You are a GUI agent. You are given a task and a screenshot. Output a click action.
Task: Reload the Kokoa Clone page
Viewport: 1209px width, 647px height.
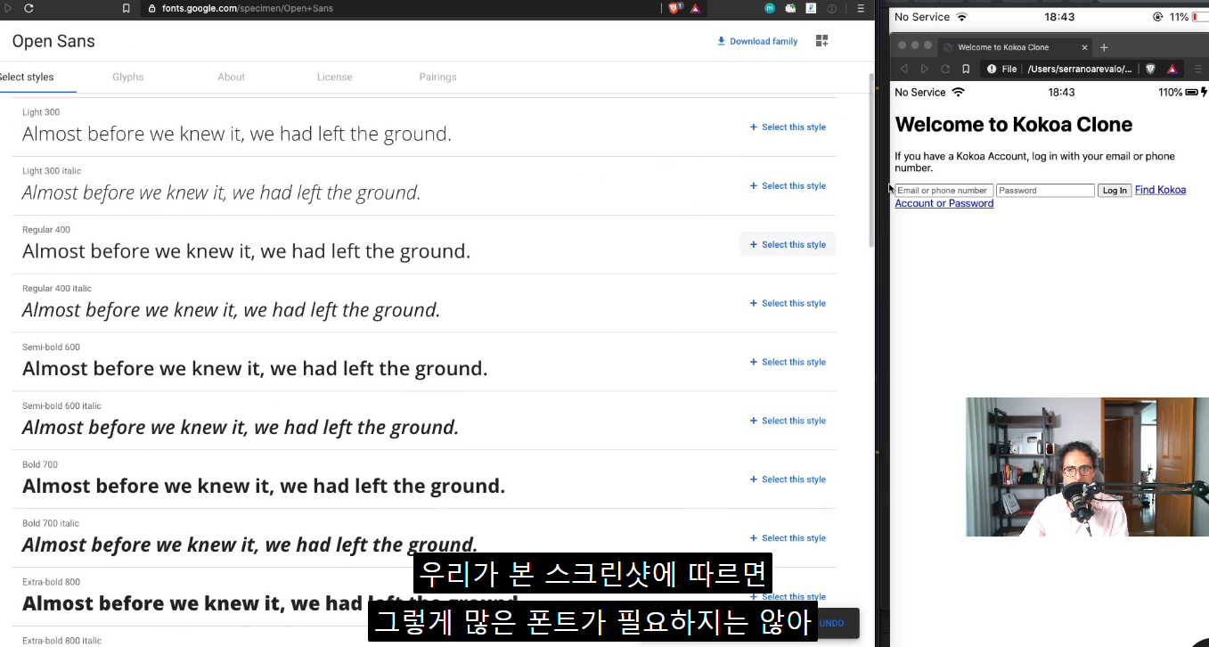(x=945, y=69)
